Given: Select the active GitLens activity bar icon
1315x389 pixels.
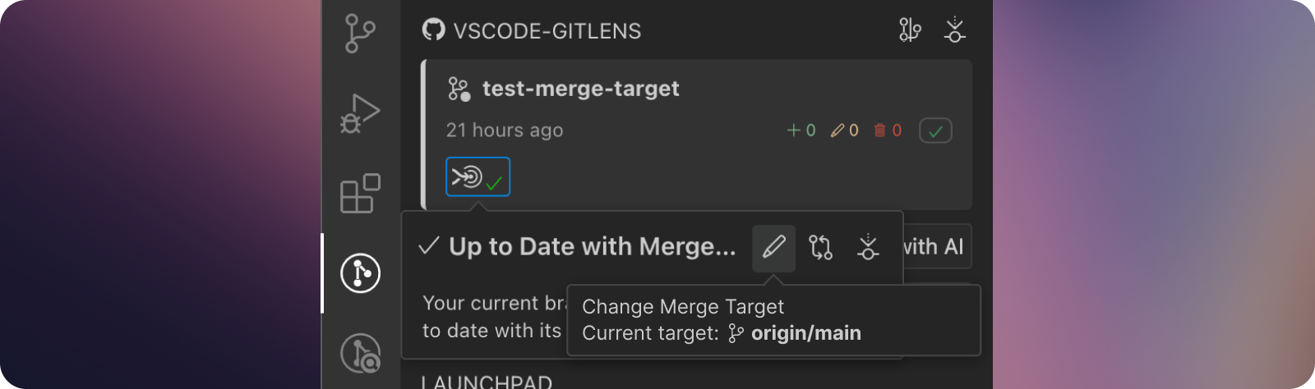Looking at the screenshot, I should [360, 272].
